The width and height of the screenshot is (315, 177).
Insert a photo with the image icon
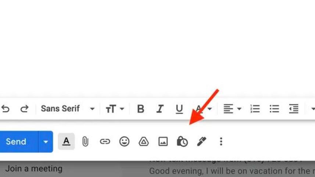[x=163, y=141]
